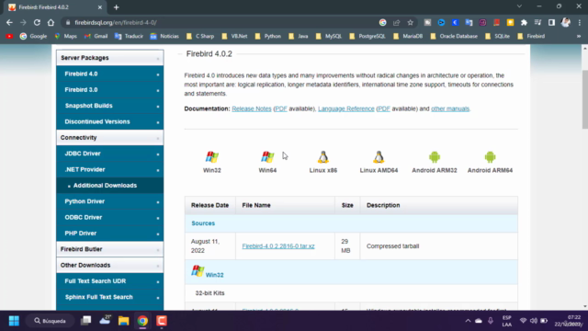This screenshot has width=588, height=331.
Task: Open Full Text Search UDR item
Action: 110,281
